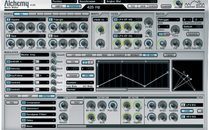Toggle ON switch for Delay effect

[24, 120]
